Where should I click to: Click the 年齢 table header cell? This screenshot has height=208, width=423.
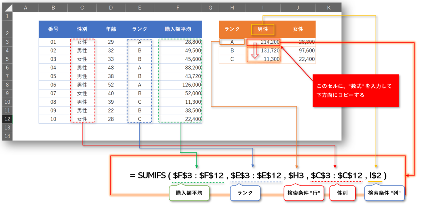pos(111,29)
